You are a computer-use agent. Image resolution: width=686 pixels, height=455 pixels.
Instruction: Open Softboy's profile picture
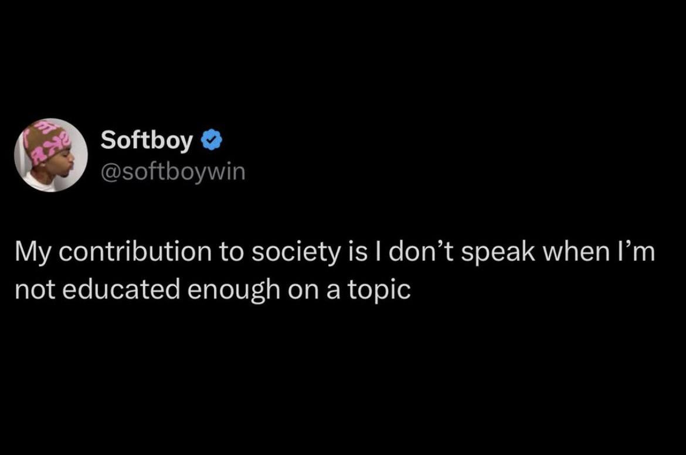51,155
